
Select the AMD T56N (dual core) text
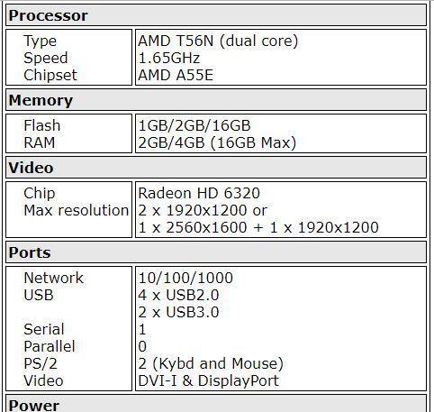coord(218,41)
